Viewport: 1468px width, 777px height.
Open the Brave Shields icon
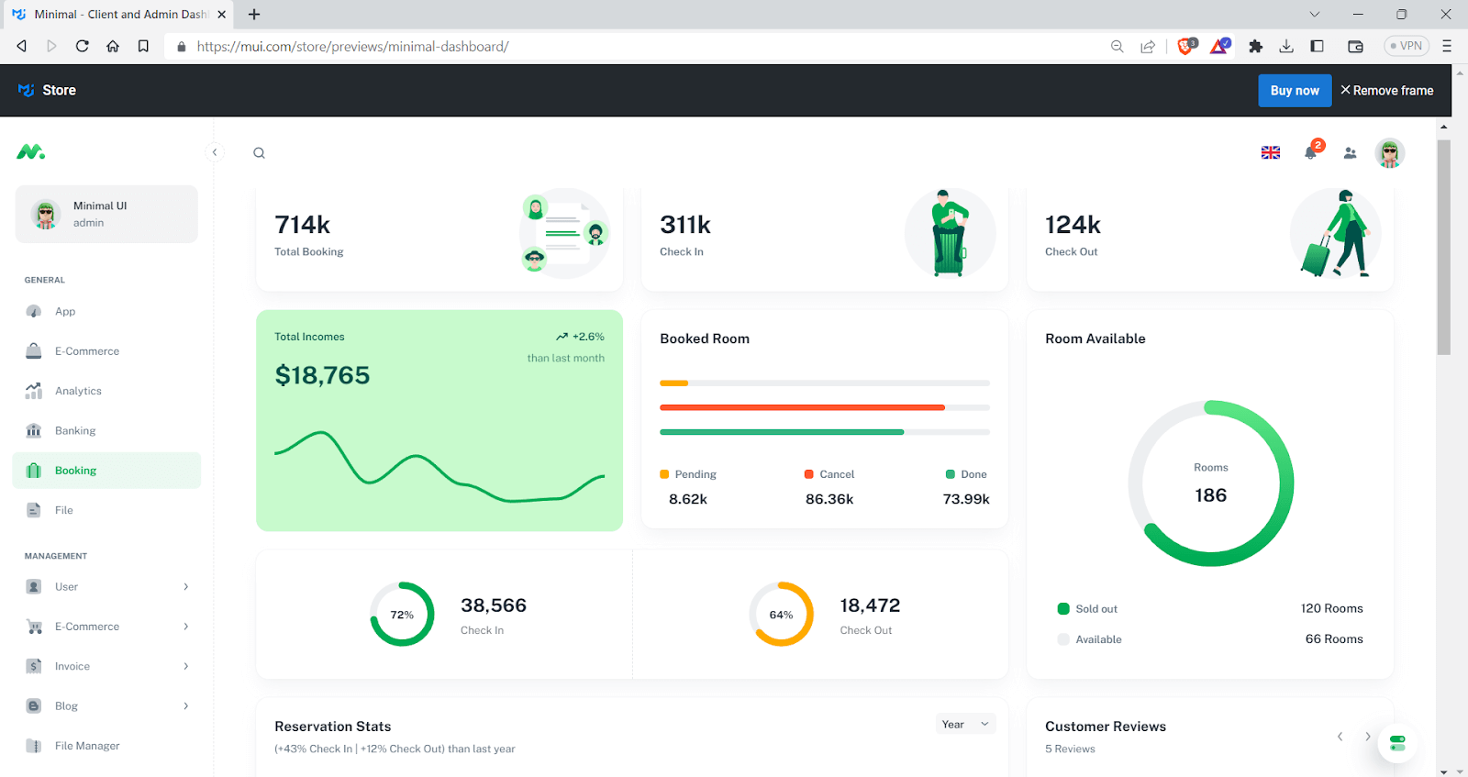coord(1186,46)
